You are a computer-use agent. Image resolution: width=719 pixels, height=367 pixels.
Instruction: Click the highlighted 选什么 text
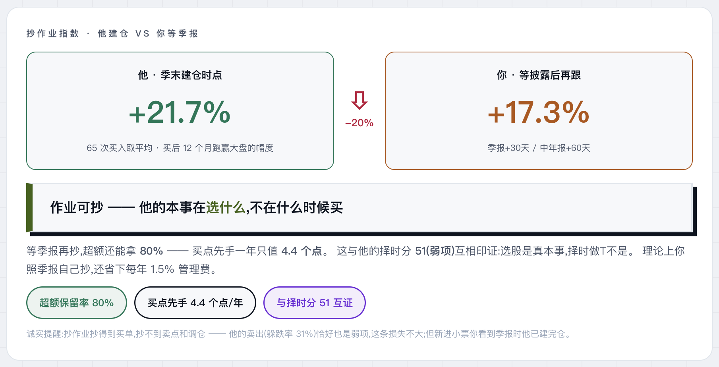coord(226,207)
